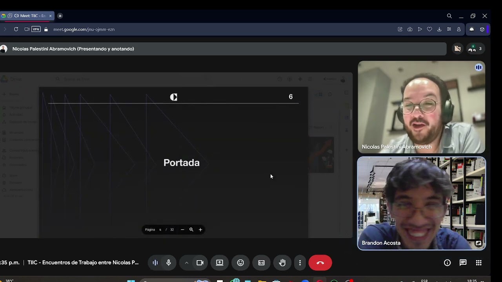Click the site lock security icon
This screenshot has width=502, height=282.
point(46,29)
